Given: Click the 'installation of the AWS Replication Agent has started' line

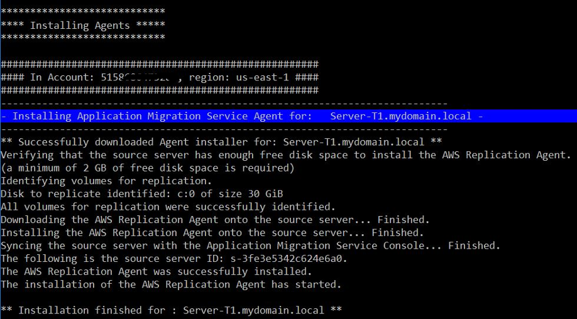Looking at the screenshot, I should 171,284.
